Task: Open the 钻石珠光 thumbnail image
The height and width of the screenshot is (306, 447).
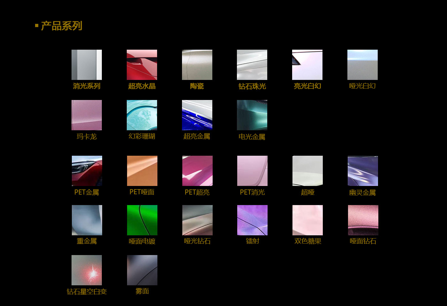Action: (x=252, y=65)
